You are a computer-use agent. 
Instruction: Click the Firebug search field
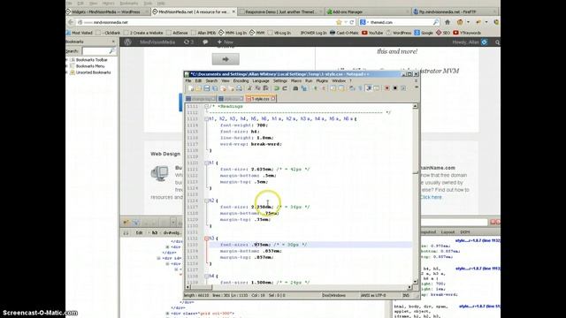(454, 222)
